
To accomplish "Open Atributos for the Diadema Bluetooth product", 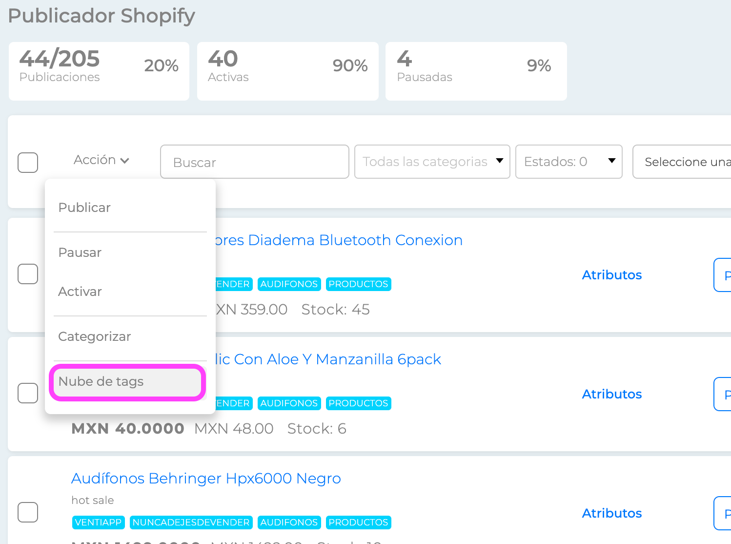I will (x=612, y=275).
